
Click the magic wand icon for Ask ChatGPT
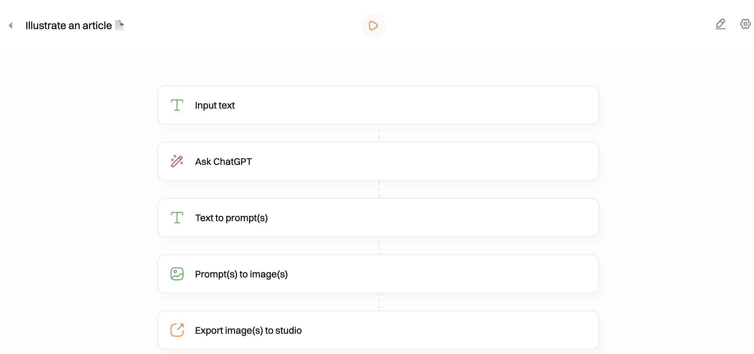177,161
